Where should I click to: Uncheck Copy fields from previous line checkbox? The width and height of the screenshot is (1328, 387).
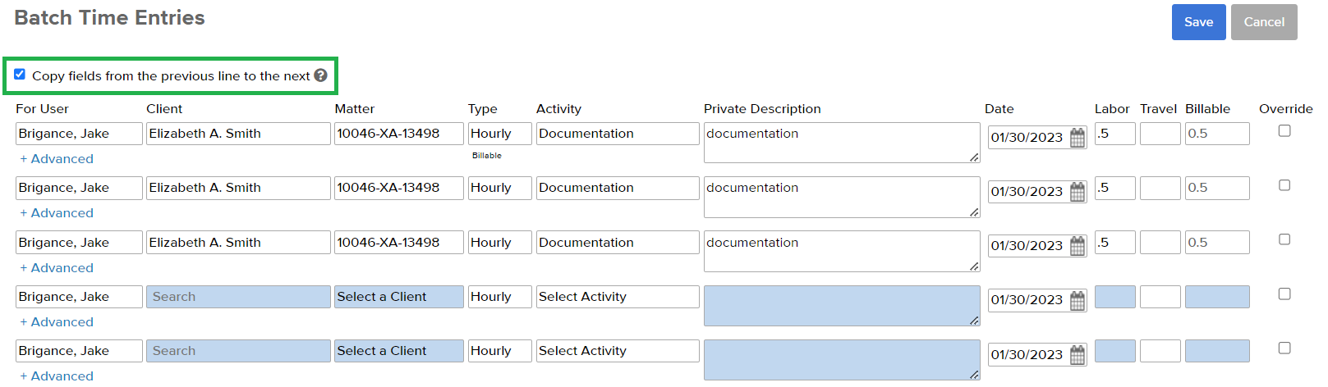click(20, 74)
